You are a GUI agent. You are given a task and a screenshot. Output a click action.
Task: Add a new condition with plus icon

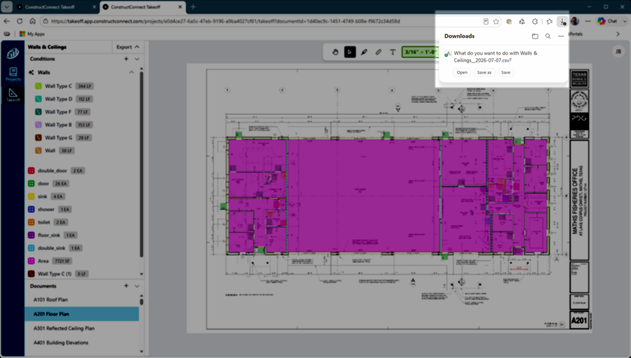tap(126, 59)
